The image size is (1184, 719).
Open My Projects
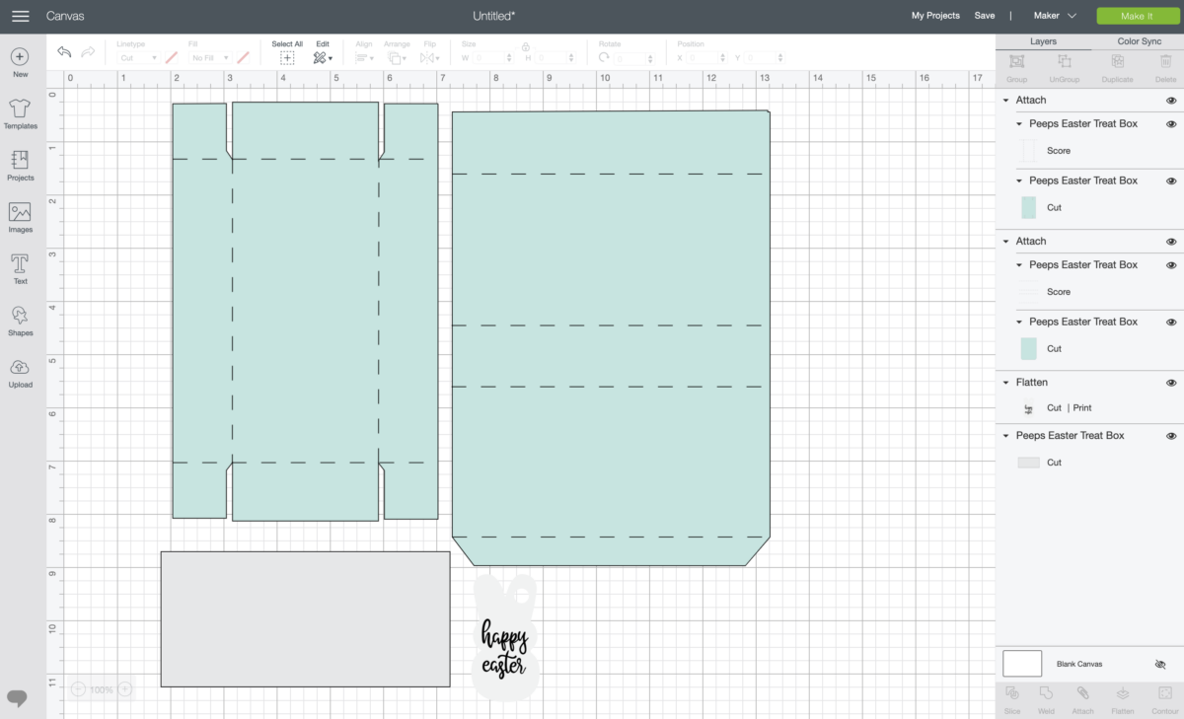pyautogui.click(x=934, y=16)
